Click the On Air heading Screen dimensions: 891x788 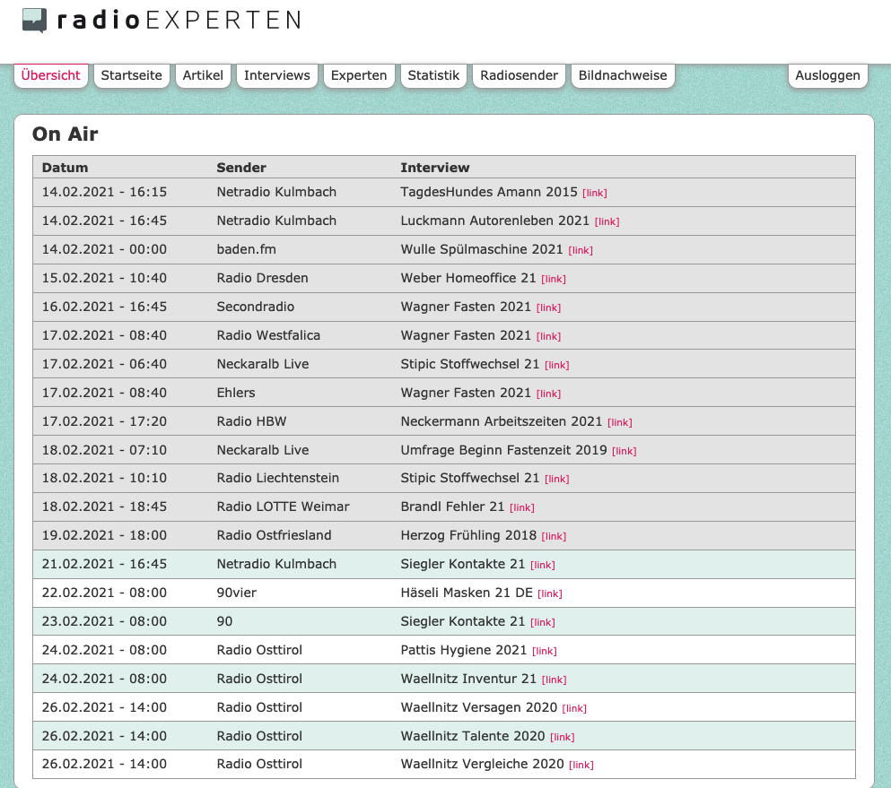click(65, 134)
